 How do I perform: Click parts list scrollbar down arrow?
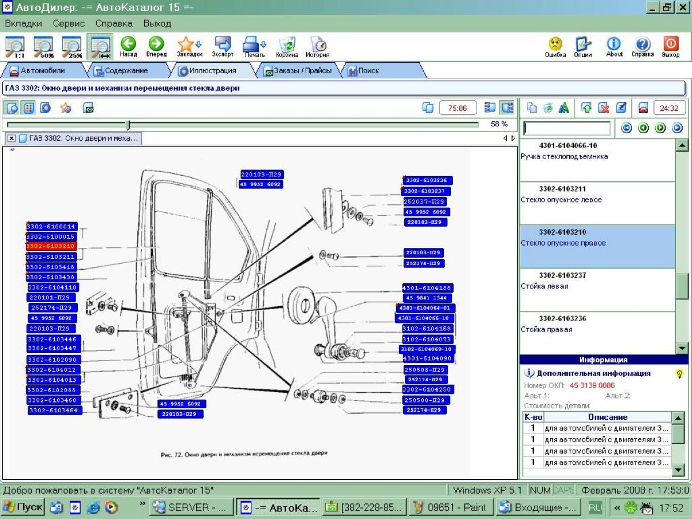[x=682, y=348]
